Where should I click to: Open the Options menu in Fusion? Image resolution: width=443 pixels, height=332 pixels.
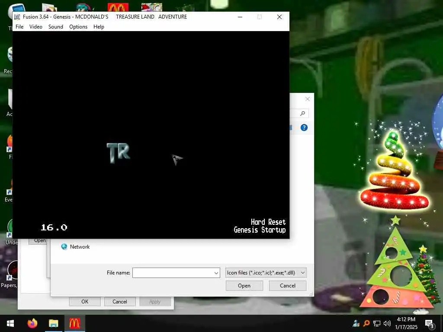point(78,26)
